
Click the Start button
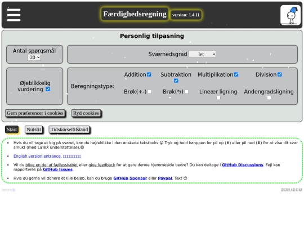pyautogui.click(x=12, y=129)
